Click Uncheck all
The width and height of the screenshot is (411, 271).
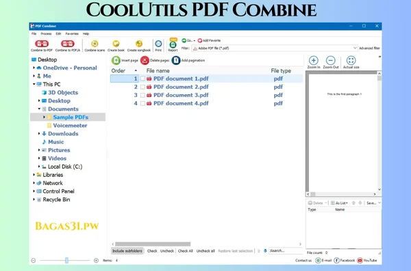click(206, 251)
